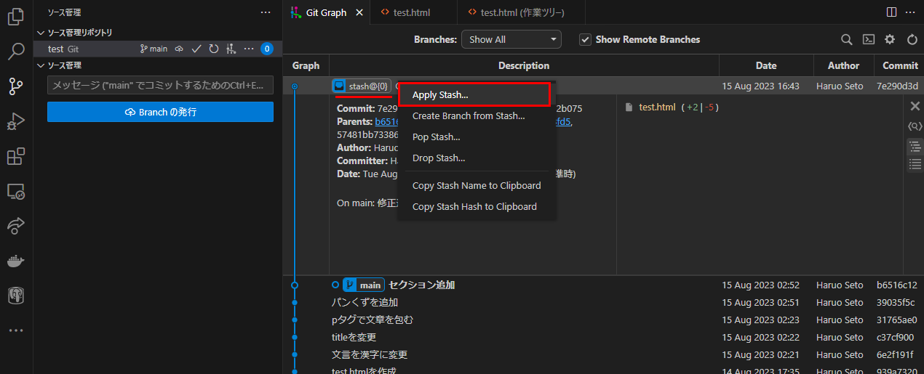Select the パンくずを追加 commit row
The height and width of the screenshot is (374, 924).
[x=603, y=302]
